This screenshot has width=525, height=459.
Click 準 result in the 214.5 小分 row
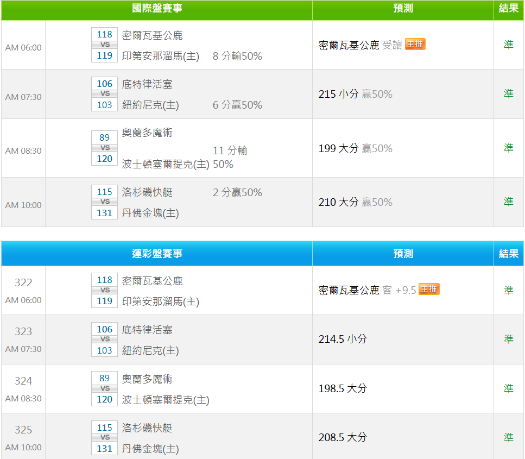coord(509,339)
